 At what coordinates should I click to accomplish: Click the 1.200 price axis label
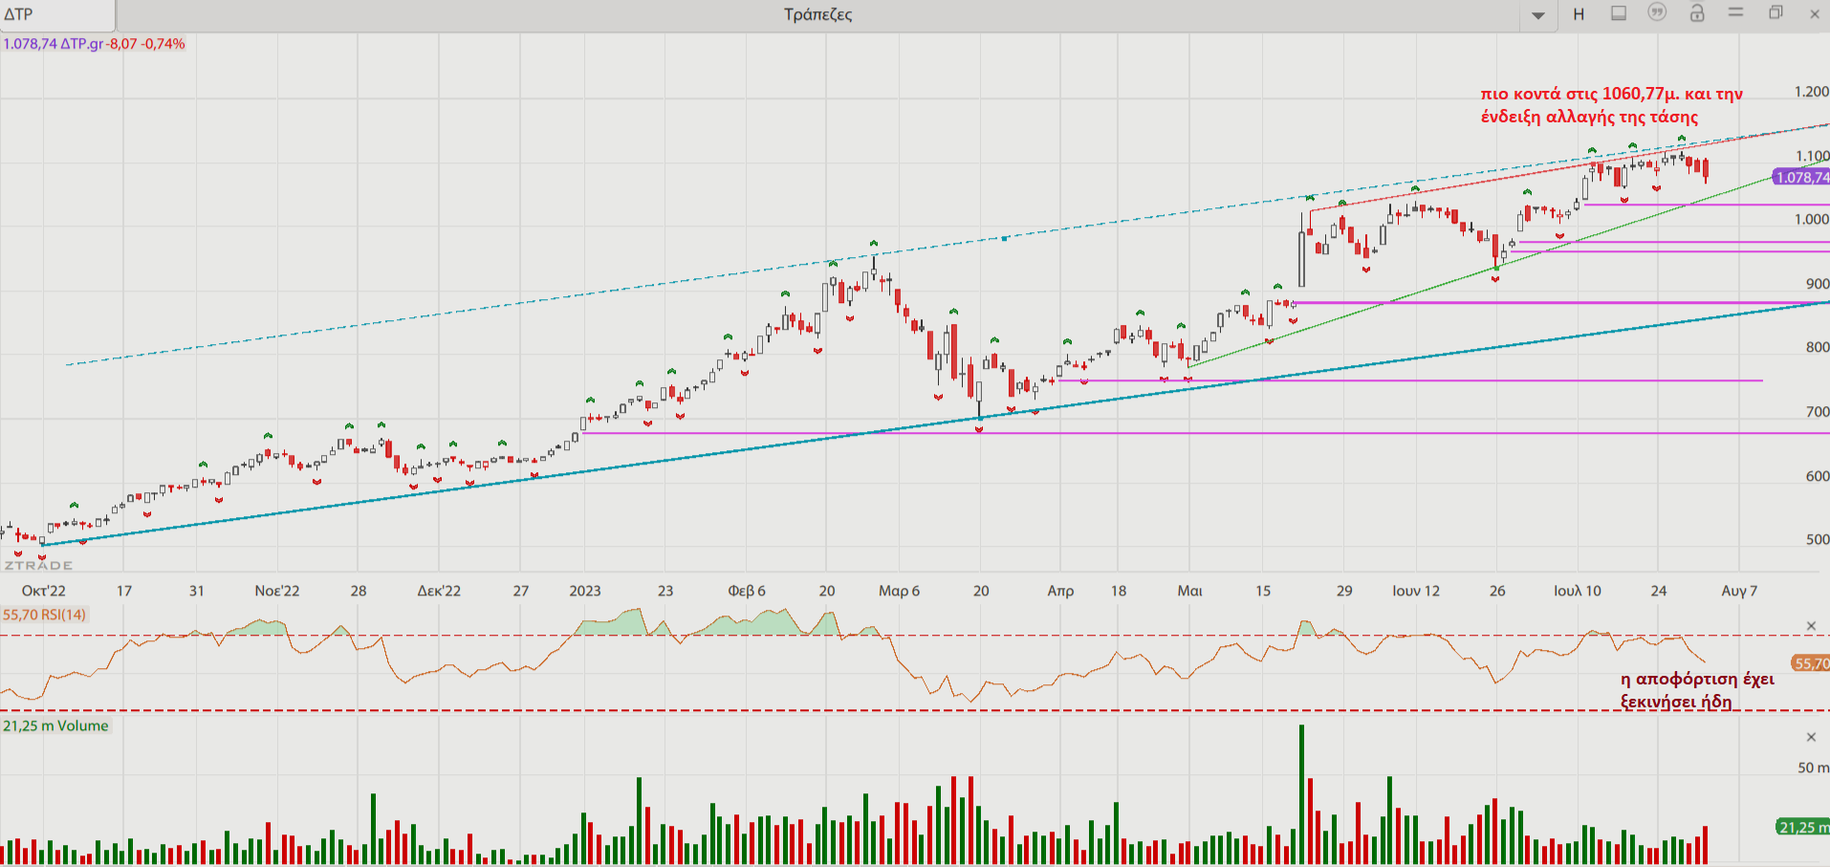point(1812,92)
